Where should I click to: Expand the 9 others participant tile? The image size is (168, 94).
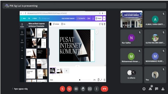point(131,75)
